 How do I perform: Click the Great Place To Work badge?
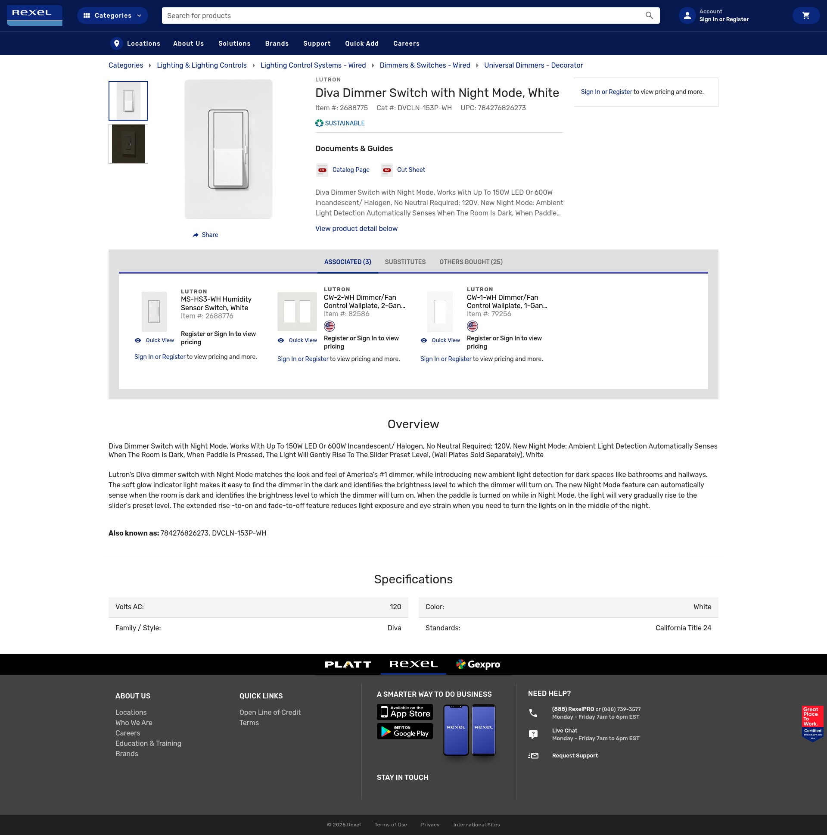click(x=812, y=724)
